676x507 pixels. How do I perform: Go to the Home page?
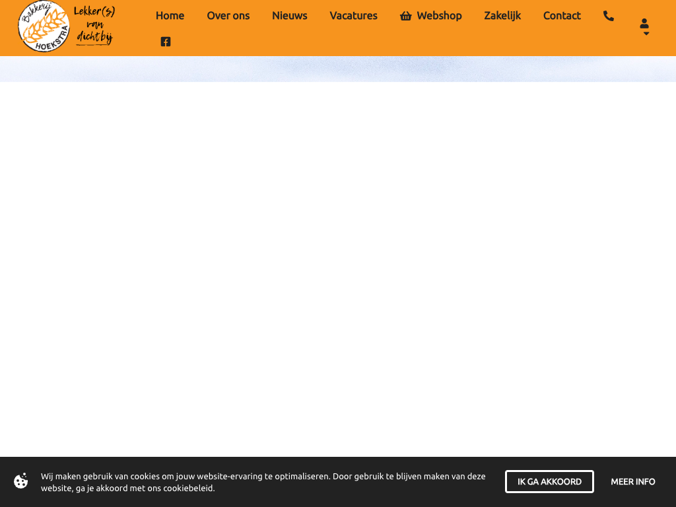(170, 16)
